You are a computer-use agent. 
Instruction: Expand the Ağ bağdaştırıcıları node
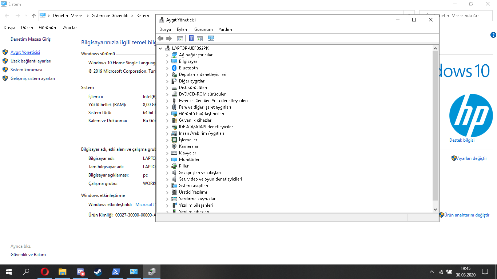tap(167, 55)
